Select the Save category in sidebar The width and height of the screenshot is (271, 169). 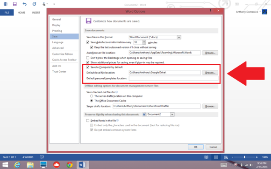point(64,36)
